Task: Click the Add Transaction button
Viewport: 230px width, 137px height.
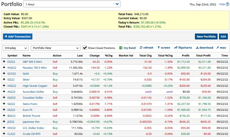Action: pyautogui.click(x=18, y=36)
